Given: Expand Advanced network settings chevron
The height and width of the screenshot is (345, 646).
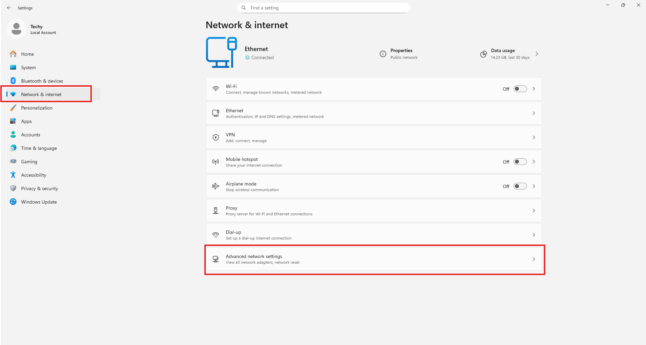Looking at the screenshot, I should tap(534, 259).
